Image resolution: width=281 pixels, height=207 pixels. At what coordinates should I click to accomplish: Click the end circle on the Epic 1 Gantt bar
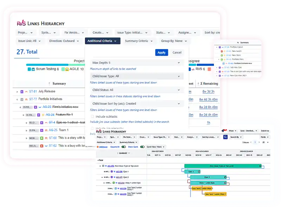point(199,172)
